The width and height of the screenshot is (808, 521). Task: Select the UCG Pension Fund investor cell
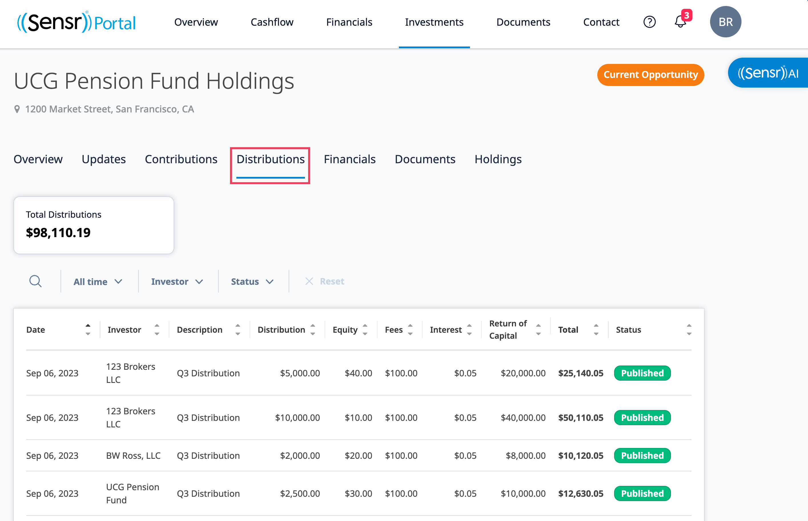[x=132, y=493]
